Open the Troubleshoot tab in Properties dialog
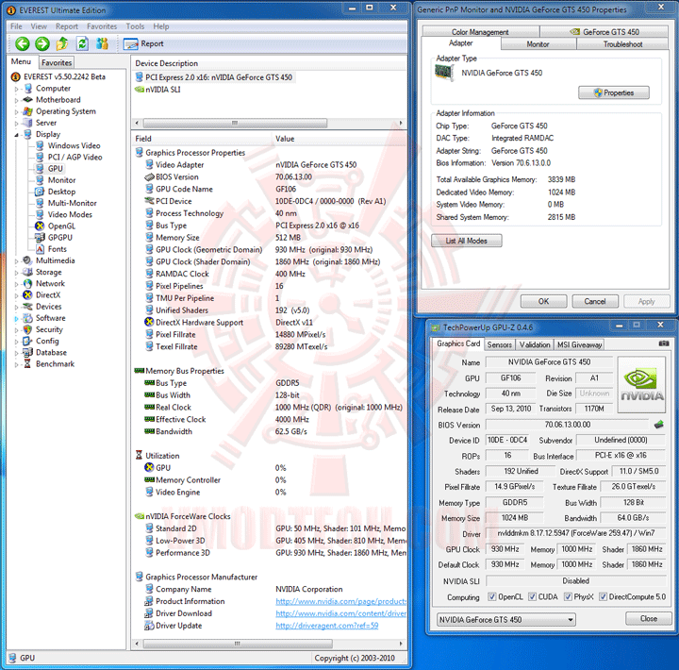679x670 pixels. [622, 44]
